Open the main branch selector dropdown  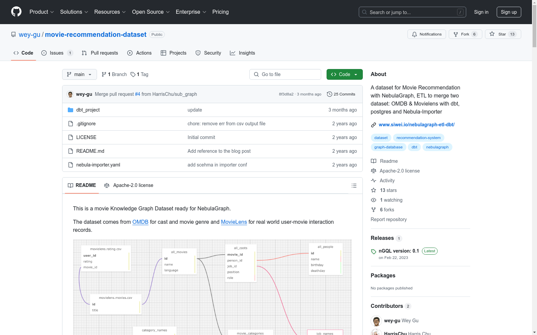click(80, 74)
